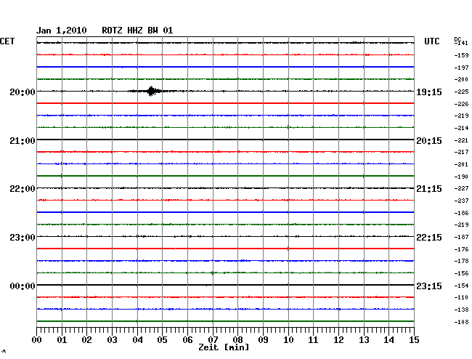Click the 'UTC' timezone label
472x359 pixels.
point(431,41)
